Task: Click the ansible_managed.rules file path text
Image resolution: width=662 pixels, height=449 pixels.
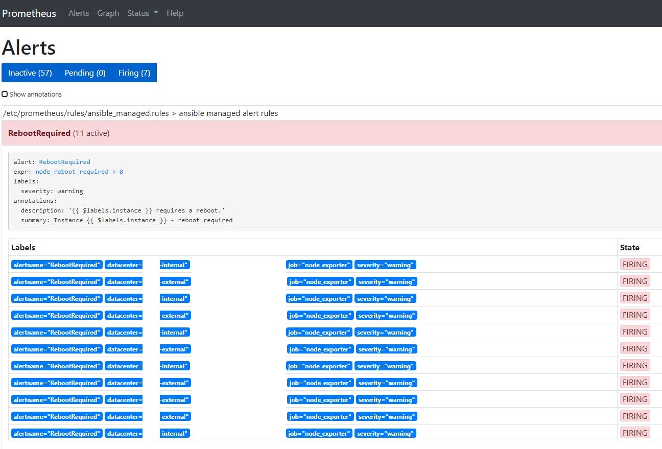Action: click(x=86, y=113)
